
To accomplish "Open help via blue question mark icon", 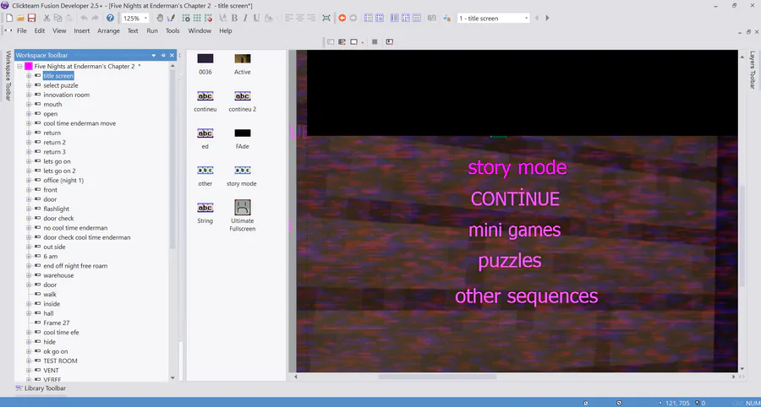I will point(110,18).
